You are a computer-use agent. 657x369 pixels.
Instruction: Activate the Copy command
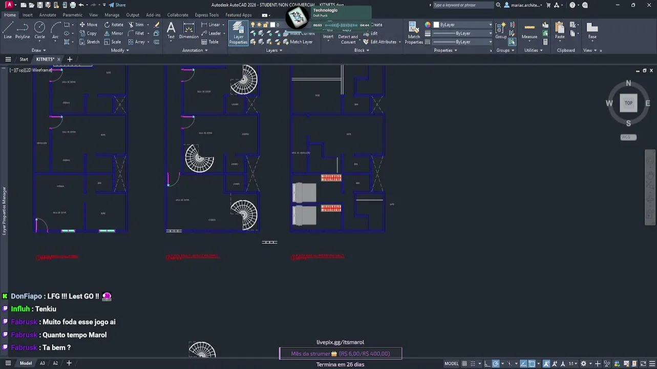click(x=88, y=33)
